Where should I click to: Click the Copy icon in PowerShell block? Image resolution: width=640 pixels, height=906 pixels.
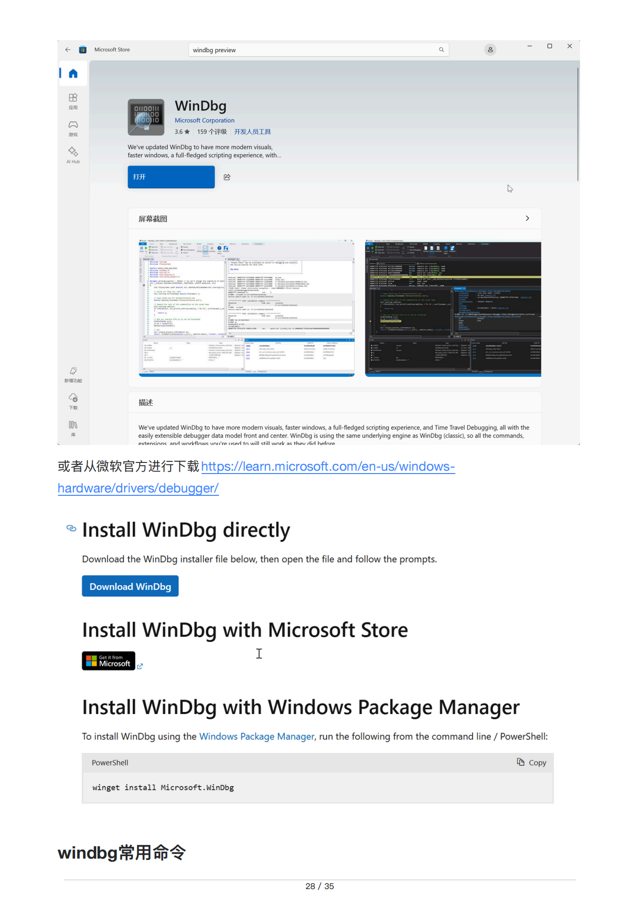click(521, 762)
